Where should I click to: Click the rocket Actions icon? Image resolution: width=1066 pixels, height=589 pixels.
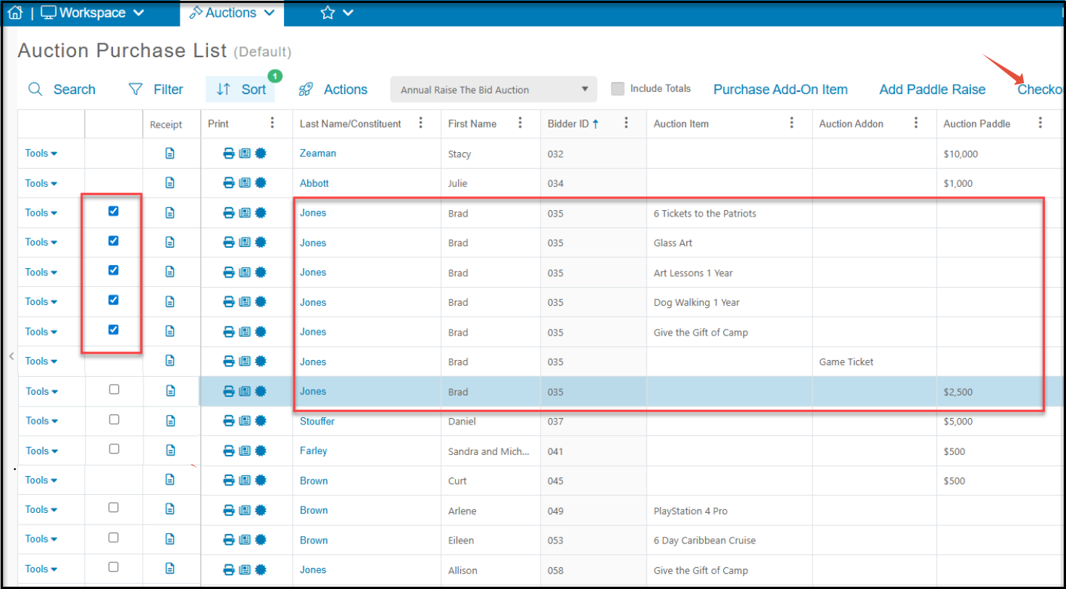[x=306, y=89]
